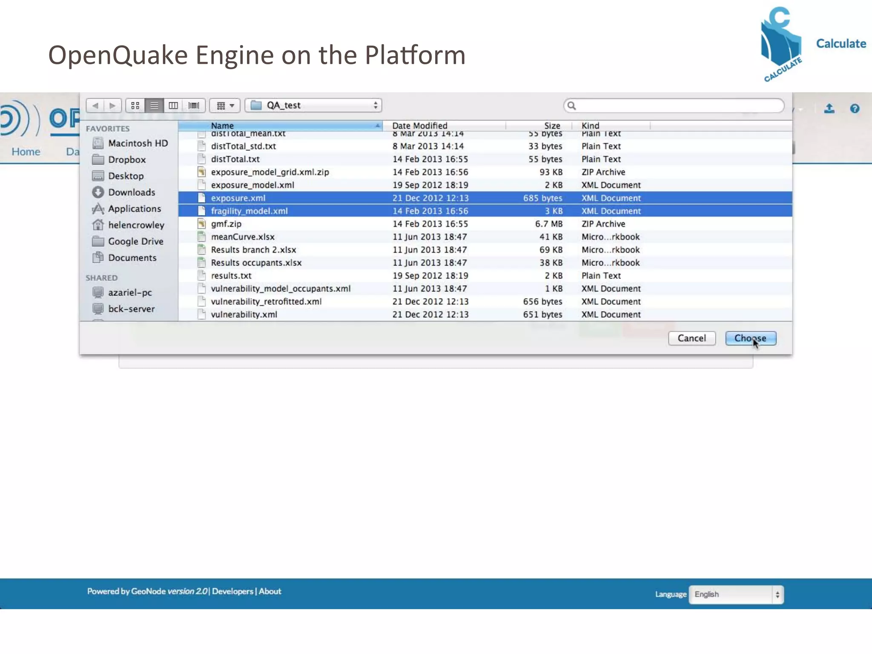872x654 pixels.
Task: Select highlighted file exposure.xml
Action: [x=485, y=198]
